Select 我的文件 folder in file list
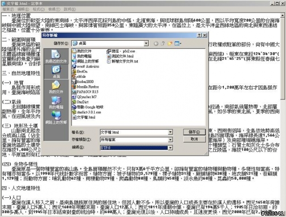286x217 pixels. coord(82,51)
